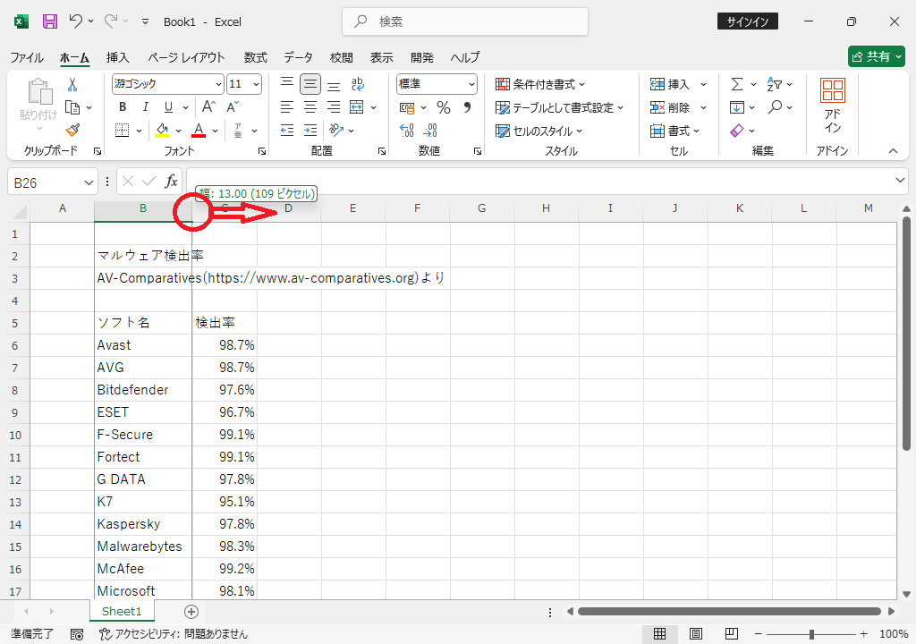Open the 游ゴシック font name dropdown
The image size is (916, 644).
(x=218, y=84)
